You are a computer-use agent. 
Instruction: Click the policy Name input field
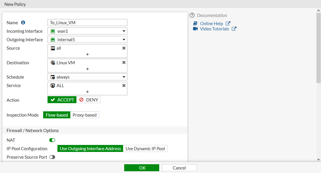[x=87, y=23]
